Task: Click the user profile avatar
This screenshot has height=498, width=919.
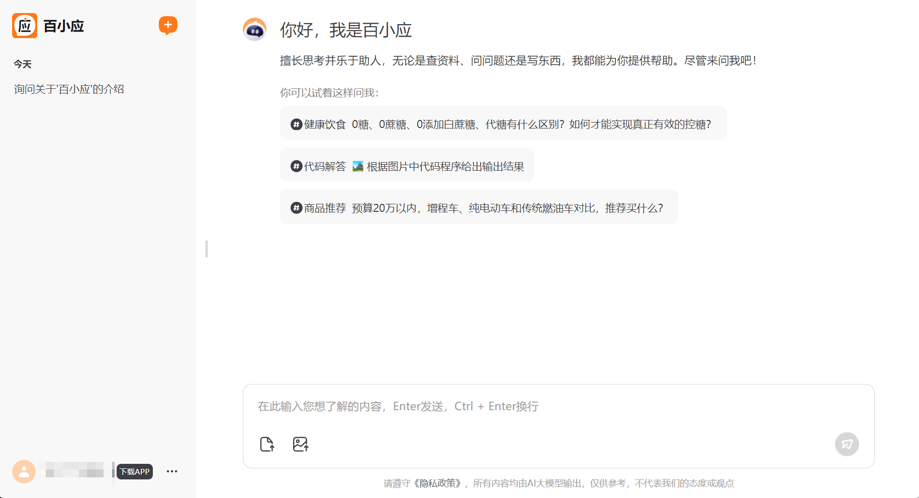Action: pos(24,471)
